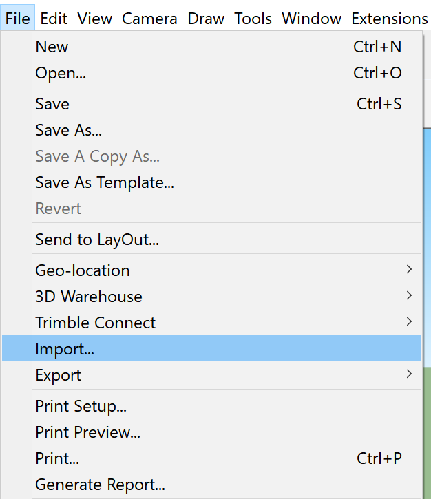This screenshot has height=499, width=431.
Task: Select the Open... menu entry
Action: [211, 73]
